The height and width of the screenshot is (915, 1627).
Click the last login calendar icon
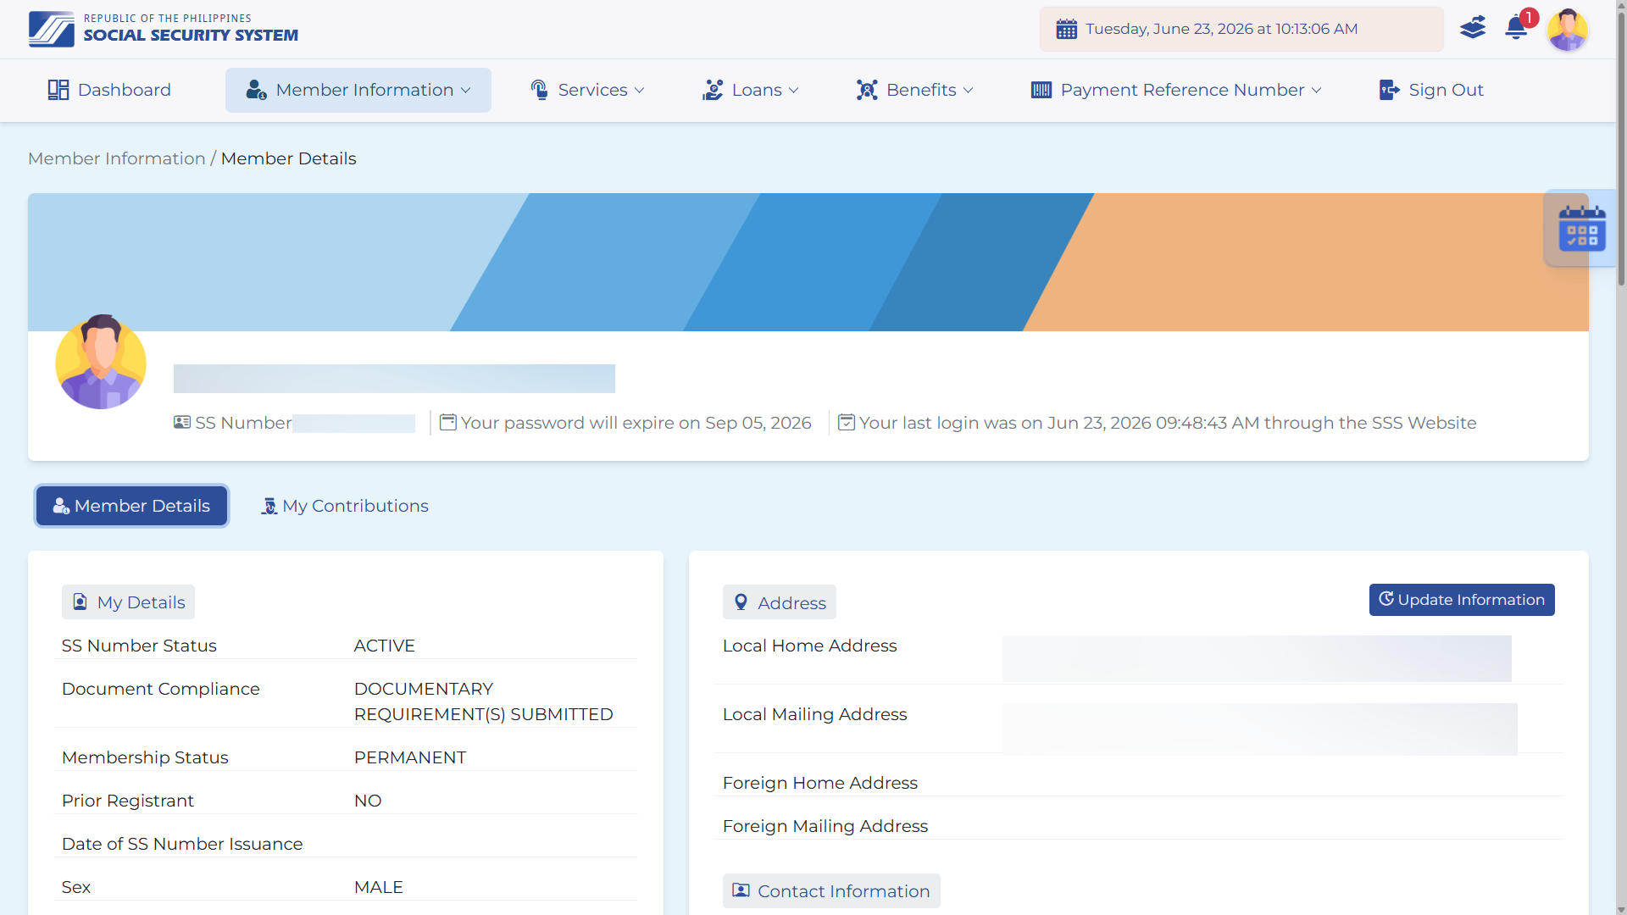[846, 422]
